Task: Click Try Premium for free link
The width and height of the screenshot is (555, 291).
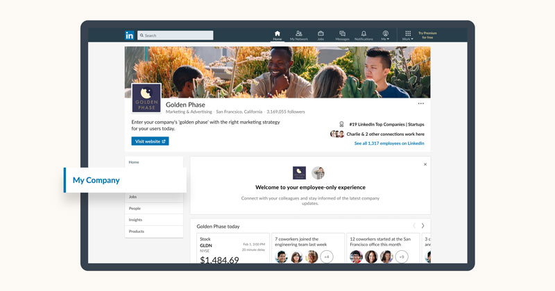Action: tap(427, 35)
